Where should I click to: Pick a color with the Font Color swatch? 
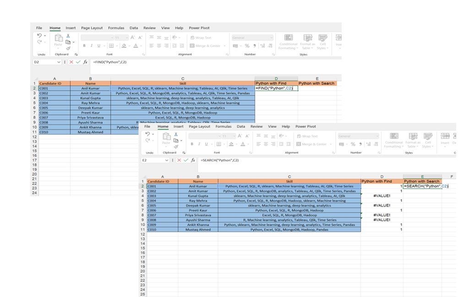click(x=136, y=45)
